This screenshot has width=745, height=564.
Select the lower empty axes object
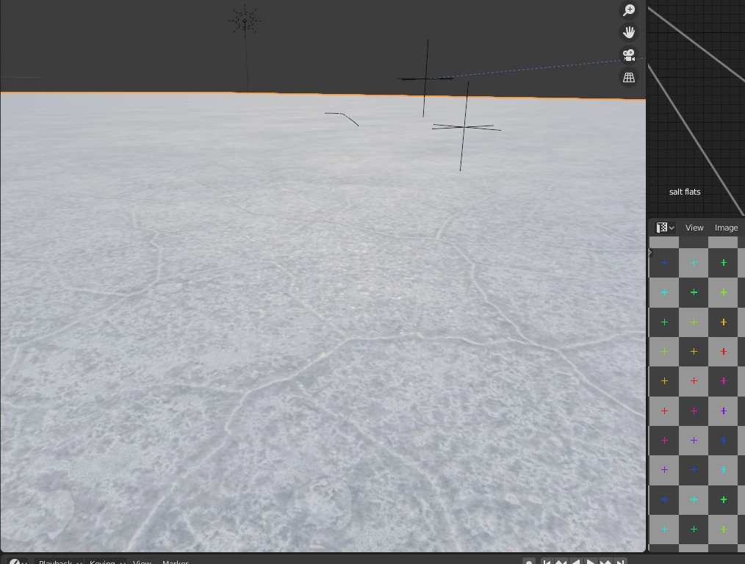[464, 127]
